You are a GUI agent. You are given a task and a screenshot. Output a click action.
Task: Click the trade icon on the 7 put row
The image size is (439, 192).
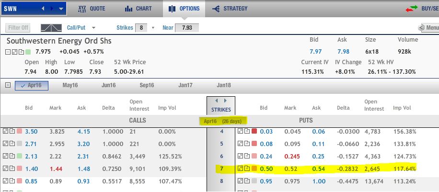coord(240,169)
